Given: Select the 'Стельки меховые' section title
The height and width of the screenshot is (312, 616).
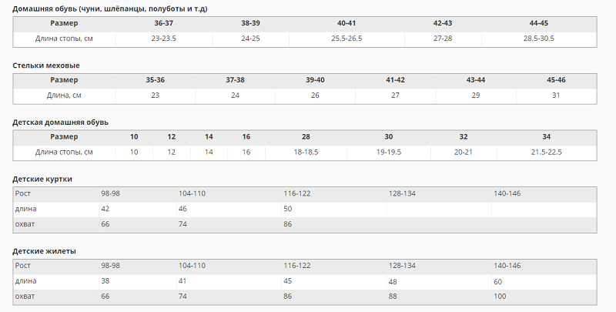Looking at the screenshot, I should 46,65.
